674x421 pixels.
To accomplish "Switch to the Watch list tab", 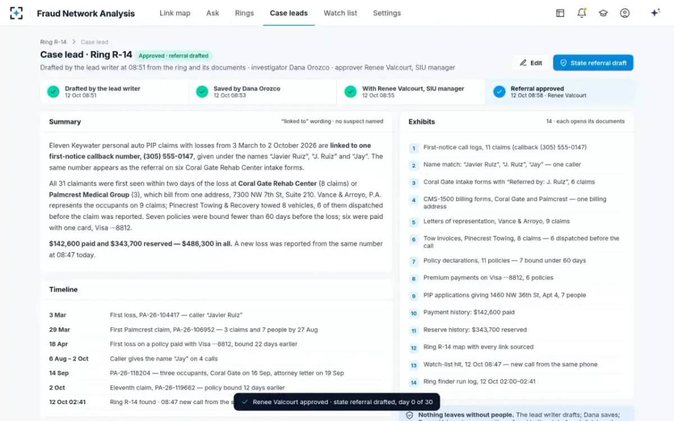I will point(340,13).
